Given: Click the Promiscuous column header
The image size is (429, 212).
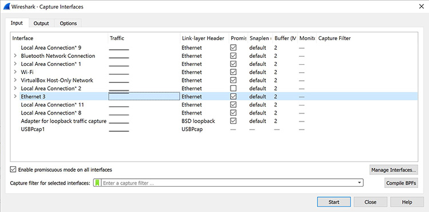Looking at the screenshot, I should click(x=239, y=38).
